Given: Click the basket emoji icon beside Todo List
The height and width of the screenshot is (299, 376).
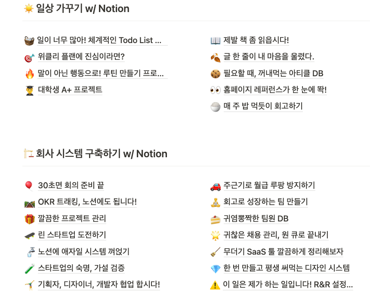Looking at the screenshot, I should click(x=29, y=40).
